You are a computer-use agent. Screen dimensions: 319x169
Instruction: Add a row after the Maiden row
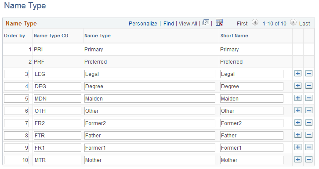298,98
